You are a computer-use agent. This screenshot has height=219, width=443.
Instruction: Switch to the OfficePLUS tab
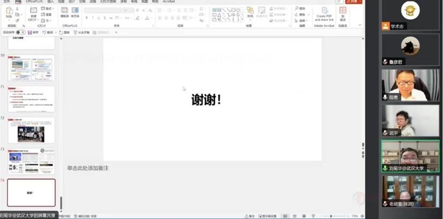(34, 2)
